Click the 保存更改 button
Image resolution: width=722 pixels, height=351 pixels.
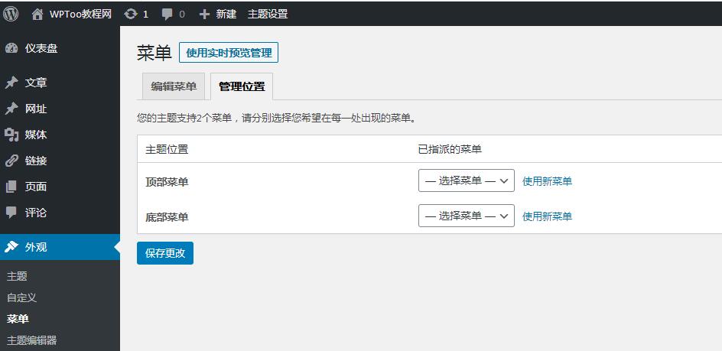[165, 253]
